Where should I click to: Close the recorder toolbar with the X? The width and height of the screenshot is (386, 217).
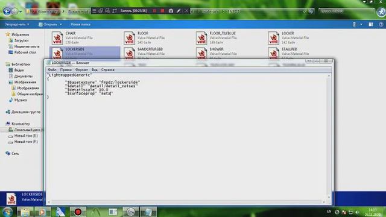pyautogui.click(x=186, y=11)
